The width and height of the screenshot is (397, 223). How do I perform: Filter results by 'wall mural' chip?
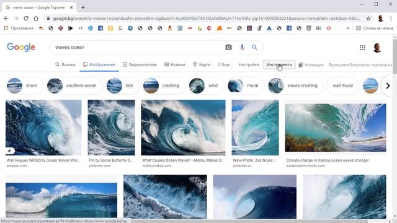click(x=342, y=85)
